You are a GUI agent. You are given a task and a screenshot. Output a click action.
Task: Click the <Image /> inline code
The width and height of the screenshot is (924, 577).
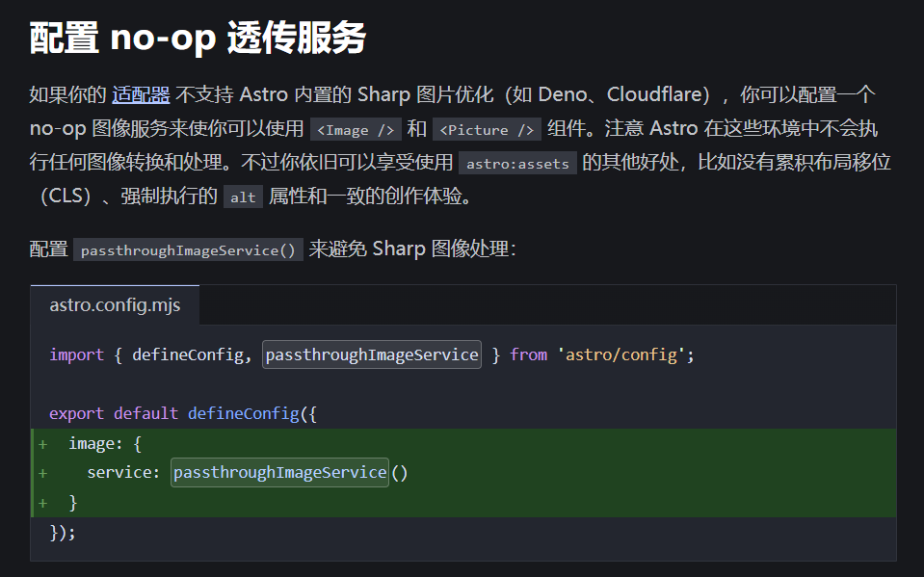pyautogui.click(x=356, y=130)
